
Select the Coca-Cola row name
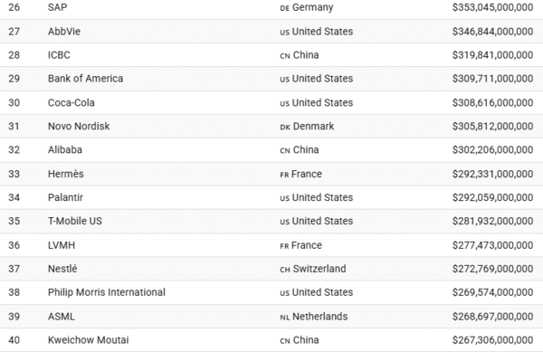[x=71, y=103]
